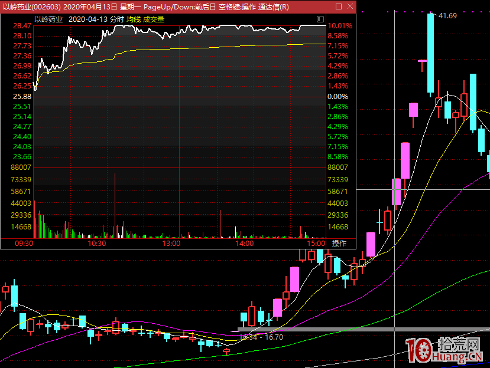The height and width of the screenshot is (368, 490).
Task: Click the 26.25 price axis label
Action: coord(22,86)
